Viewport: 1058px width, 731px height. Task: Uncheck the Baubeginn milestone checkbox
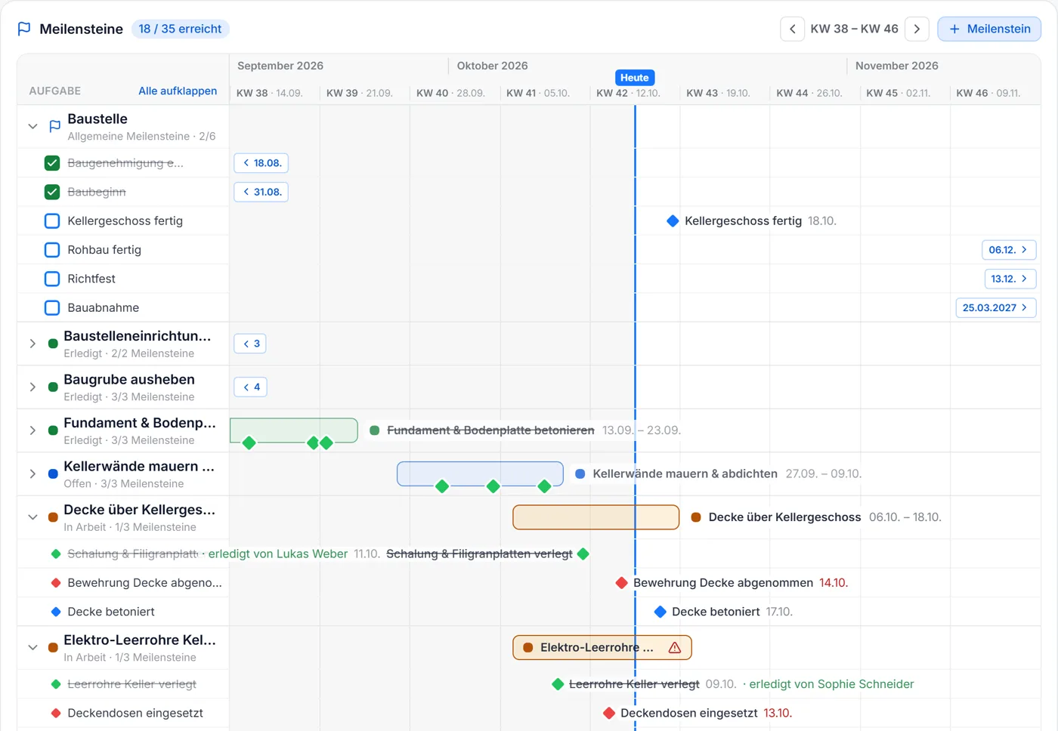52,192
